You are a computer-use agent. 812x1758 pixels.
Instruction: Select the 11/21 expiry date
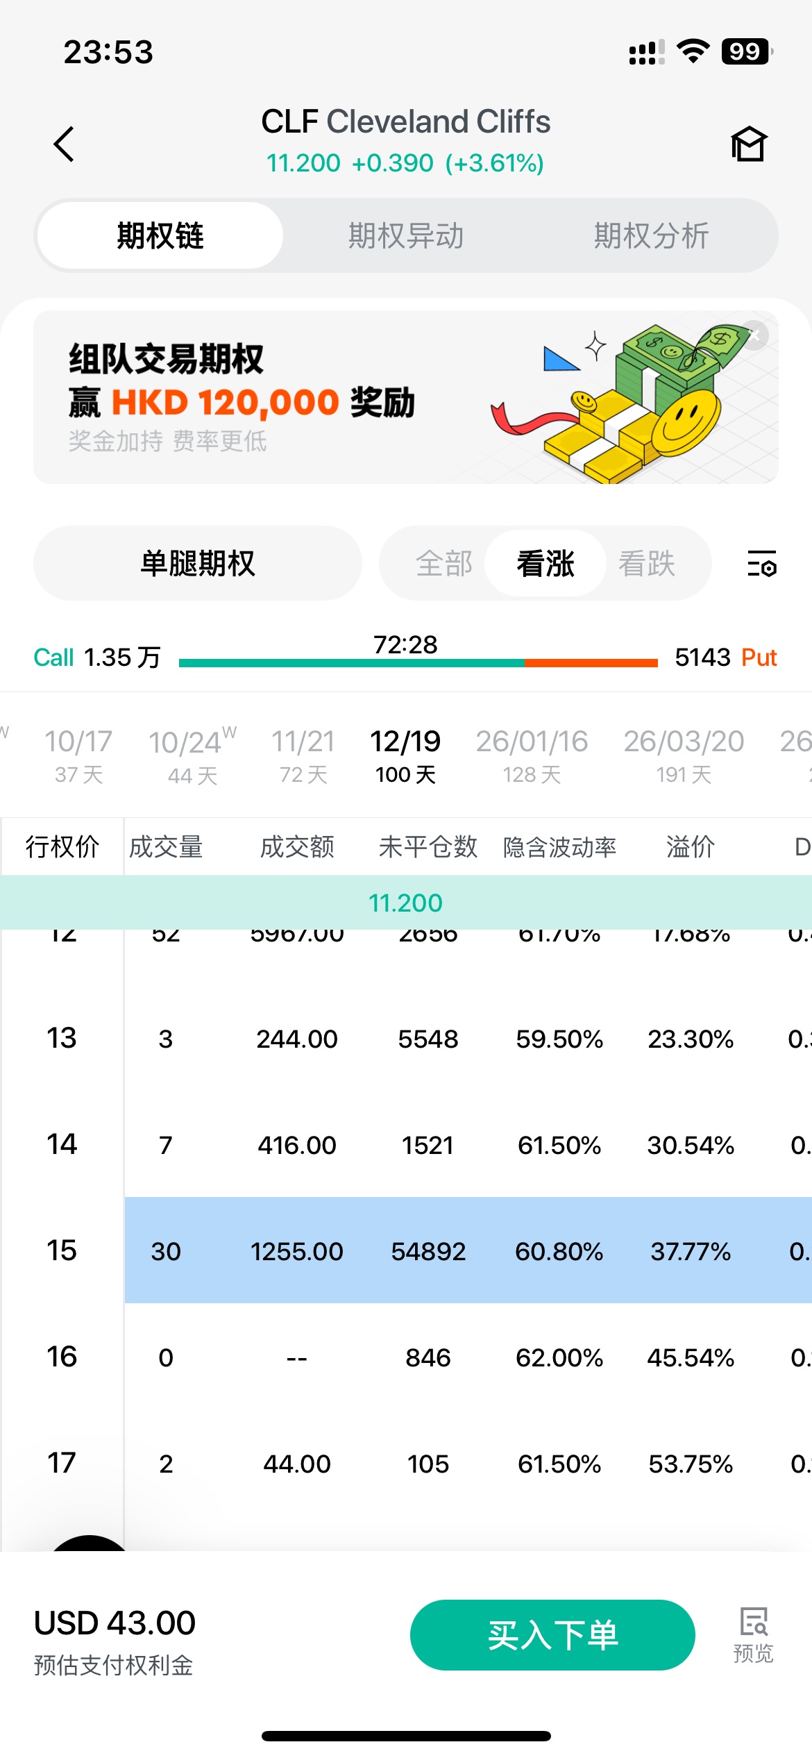point(303,755)
